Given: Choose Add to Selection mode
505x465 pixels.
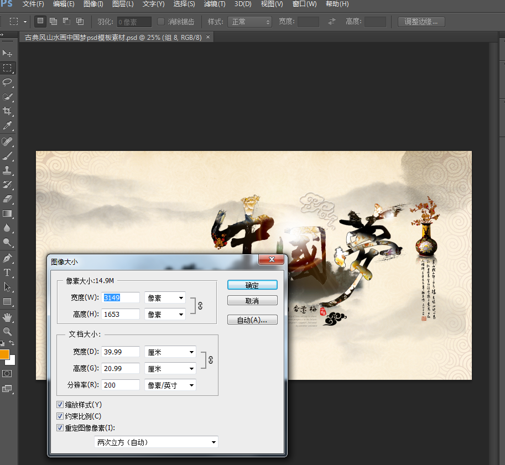Looking at the screenshot, I should click(x=54, y=21).
